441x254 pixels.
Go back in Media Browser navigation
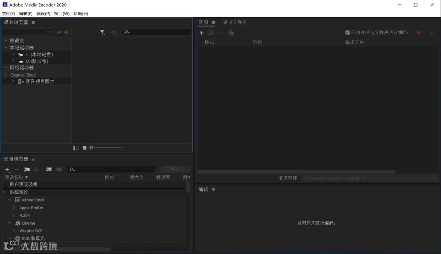[59, 32]
